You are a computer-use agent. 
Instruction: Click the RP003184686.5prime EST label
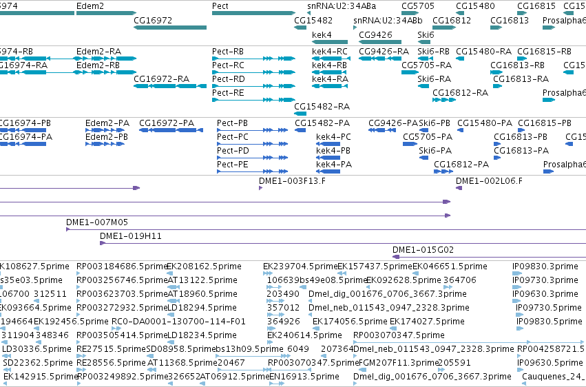click(x=122, y=266)
